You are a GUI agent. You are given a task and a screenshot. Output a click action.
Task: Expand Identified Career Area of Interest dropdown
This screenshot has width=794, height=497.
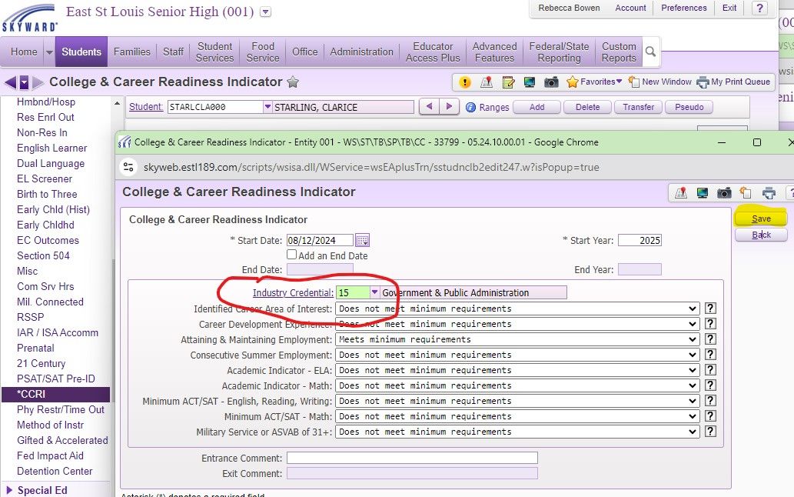point(693,309)
